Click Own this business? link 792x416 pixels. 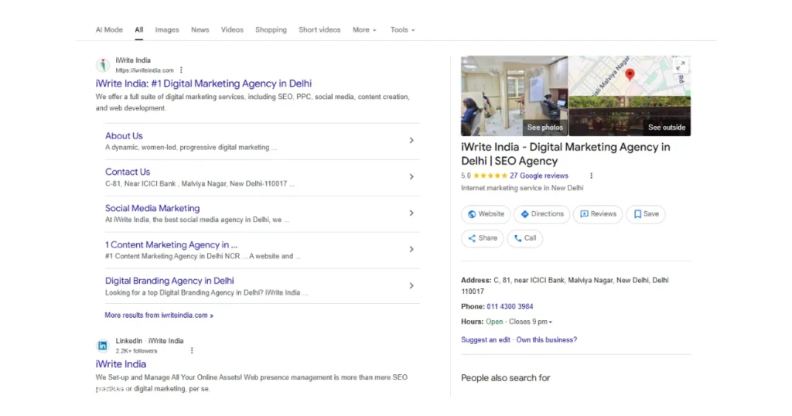click(x=547, y=339)
